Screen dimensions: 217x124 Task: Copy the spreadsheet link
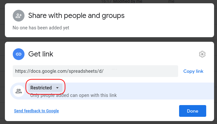pyautogui.click(x=193, y=71)
